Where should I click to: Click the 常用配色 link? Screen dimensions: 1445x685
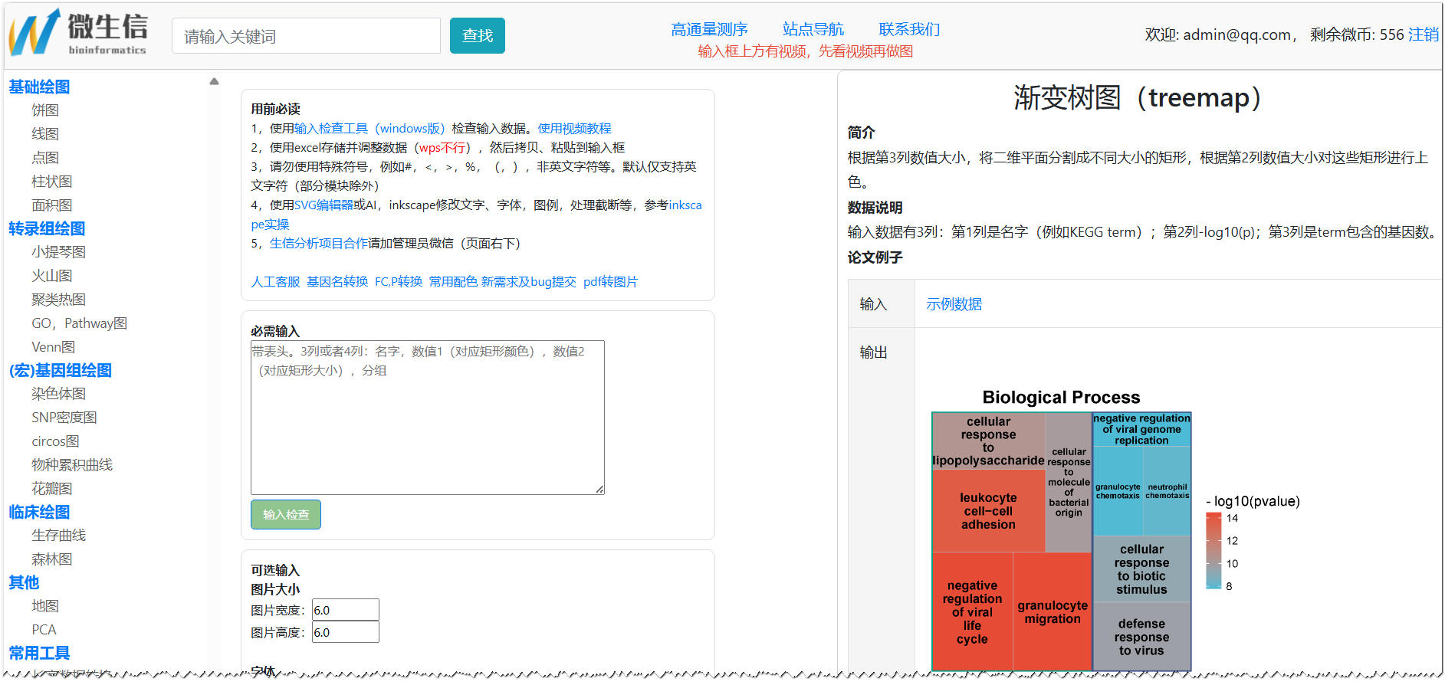tap(453, 282)
